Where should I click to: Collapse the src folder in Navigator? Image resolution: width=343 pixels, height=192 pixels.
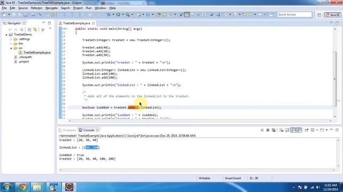[x=11, y=48]
